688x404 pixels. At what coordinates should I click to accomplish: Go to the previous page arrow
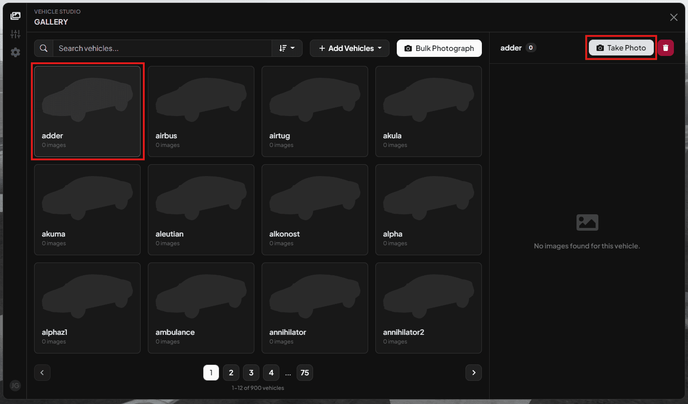click(x=42, y=373)
